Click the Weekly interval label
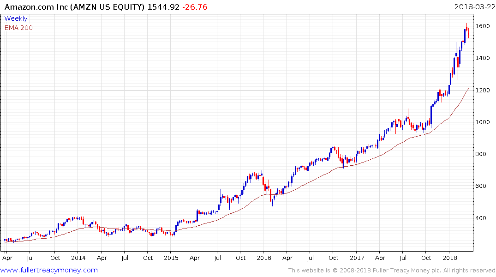Viewport: 496px width, 277px height. coord(16,18)
